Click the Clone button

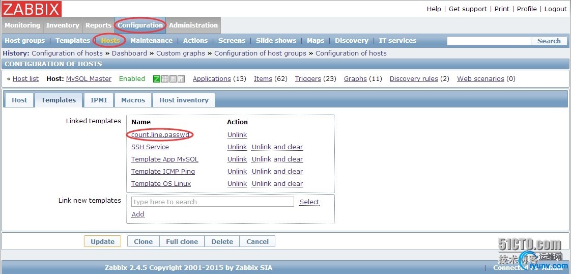coord(143,241)
